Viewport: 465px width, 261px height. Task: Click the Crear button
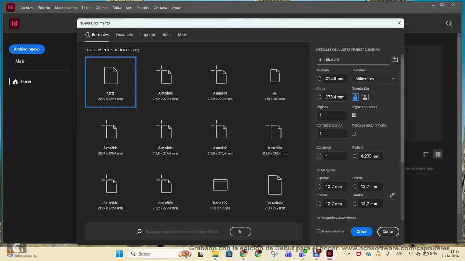(361, 231)
